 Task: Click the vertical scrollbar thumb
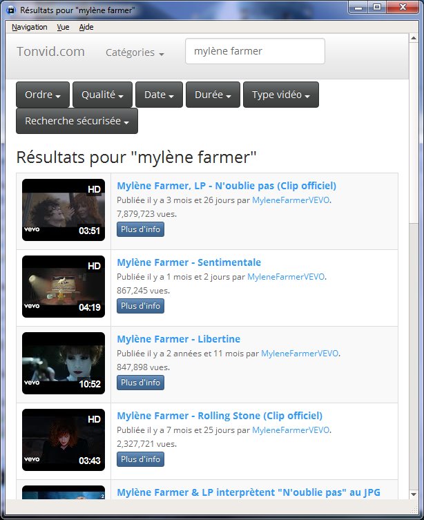[x=414, y=133]
